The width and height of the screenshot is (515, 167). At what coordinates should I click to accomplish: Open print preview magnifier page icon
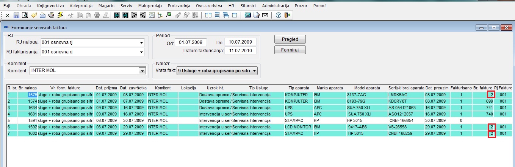[25, 16]
